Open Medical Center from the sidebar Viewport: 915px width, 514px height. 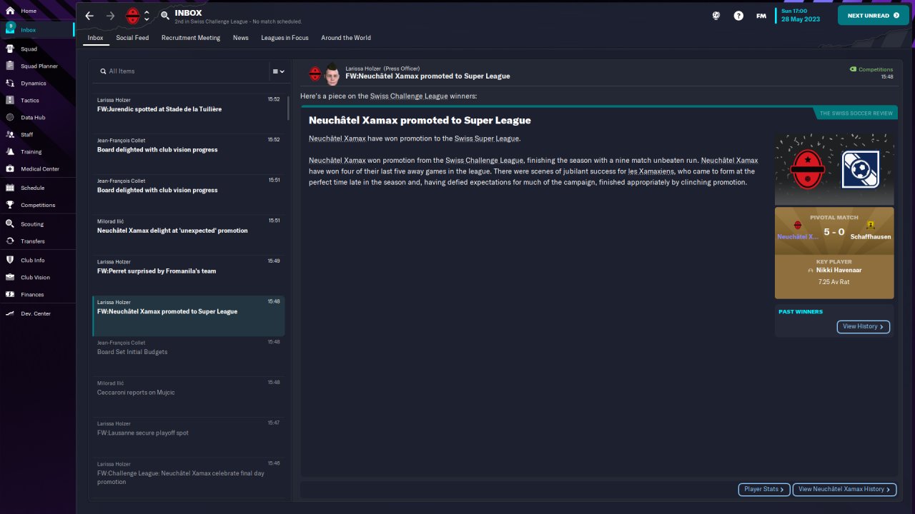(10, 169)
